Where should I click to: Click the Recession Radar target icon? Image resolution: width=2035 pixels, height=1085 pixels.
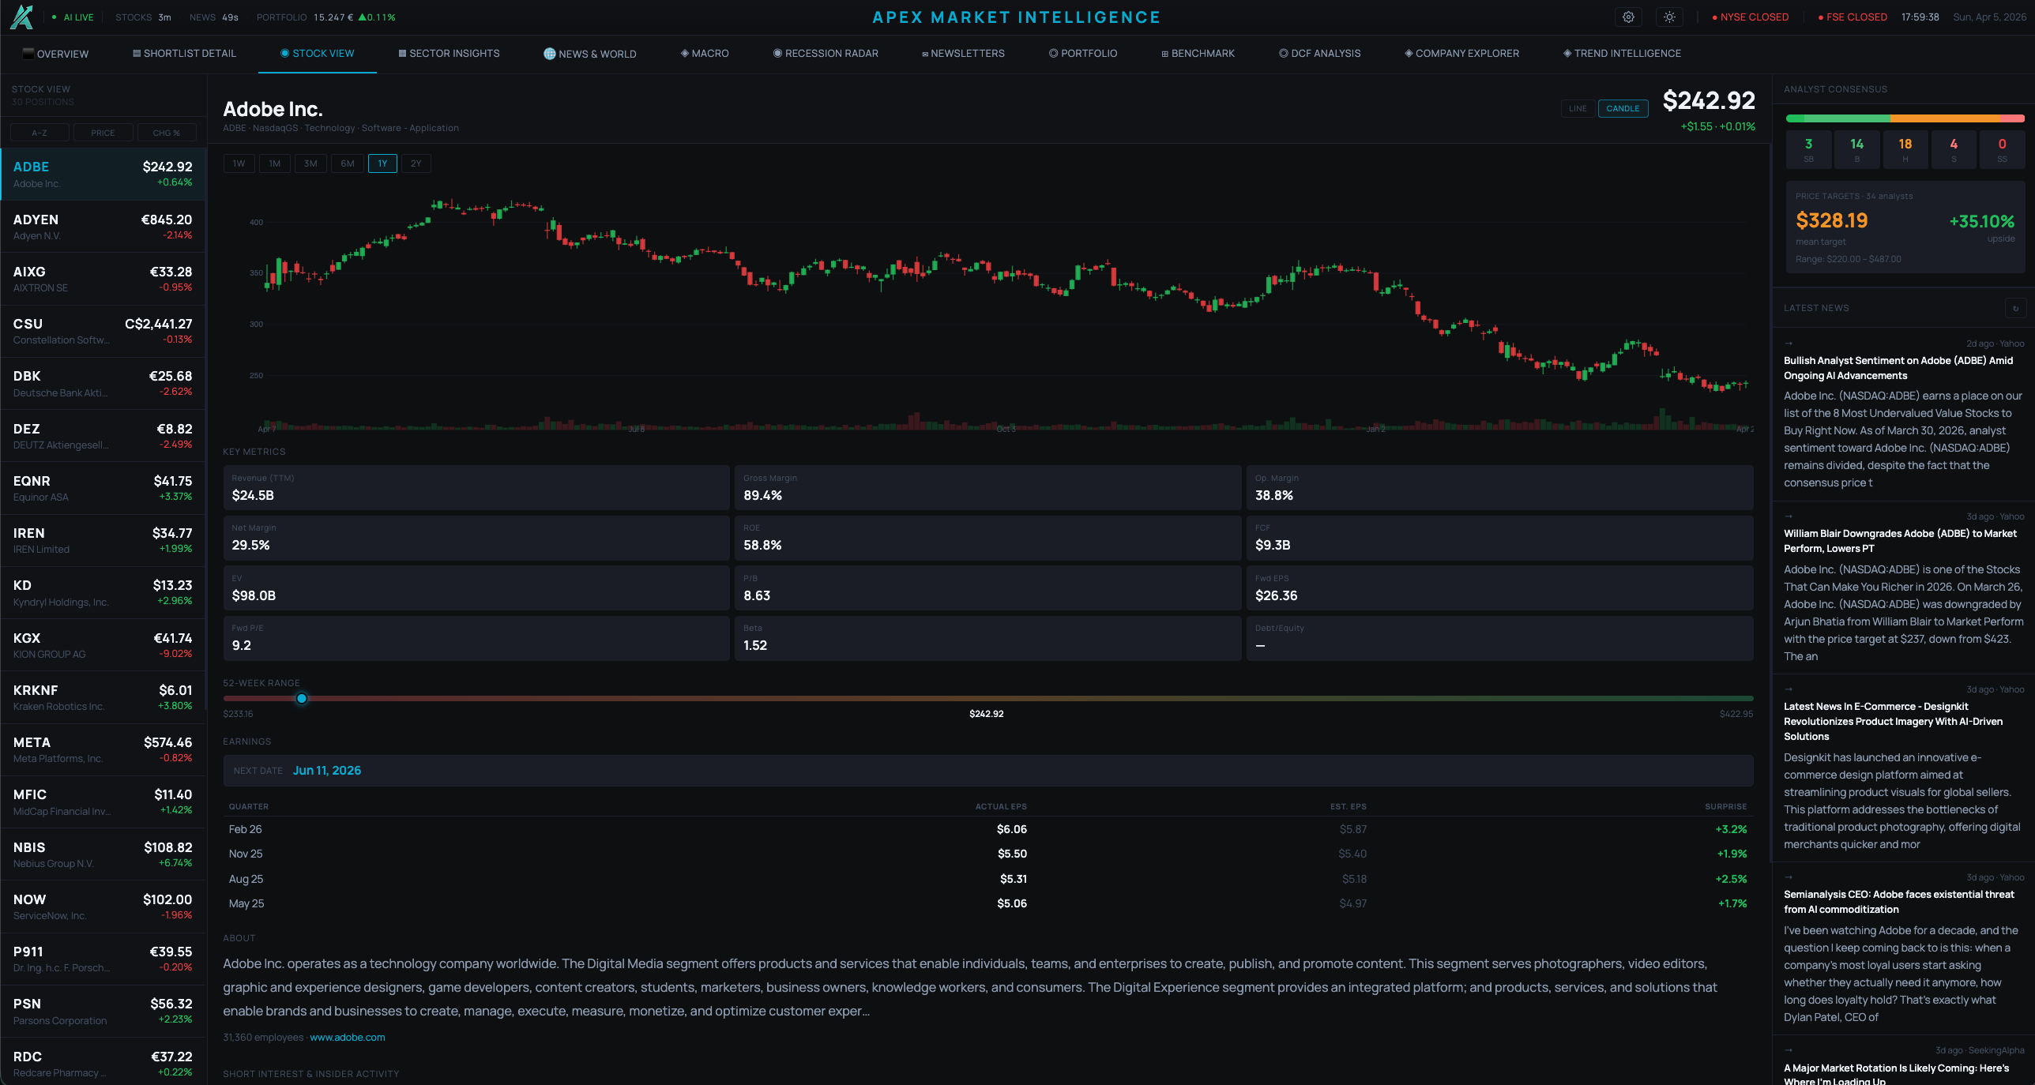click(777, 54)
